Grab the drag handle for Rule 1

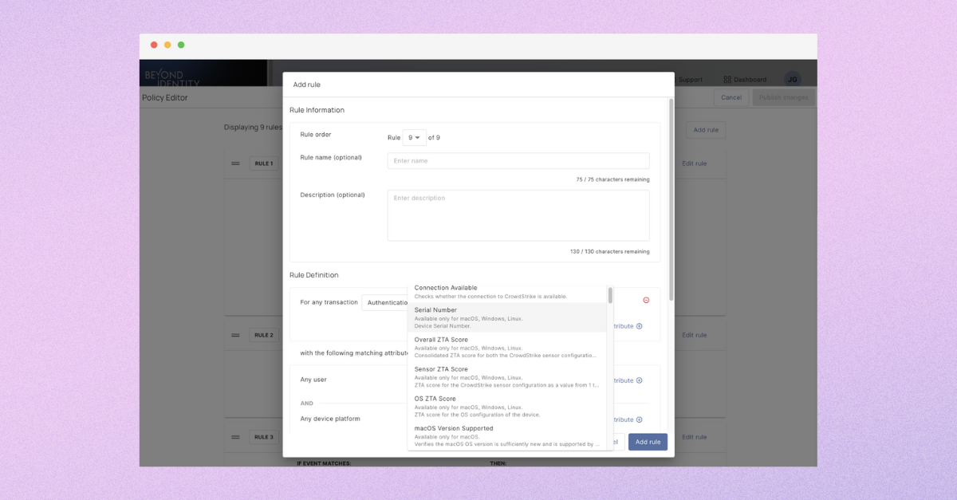click(x=235, y=163)
